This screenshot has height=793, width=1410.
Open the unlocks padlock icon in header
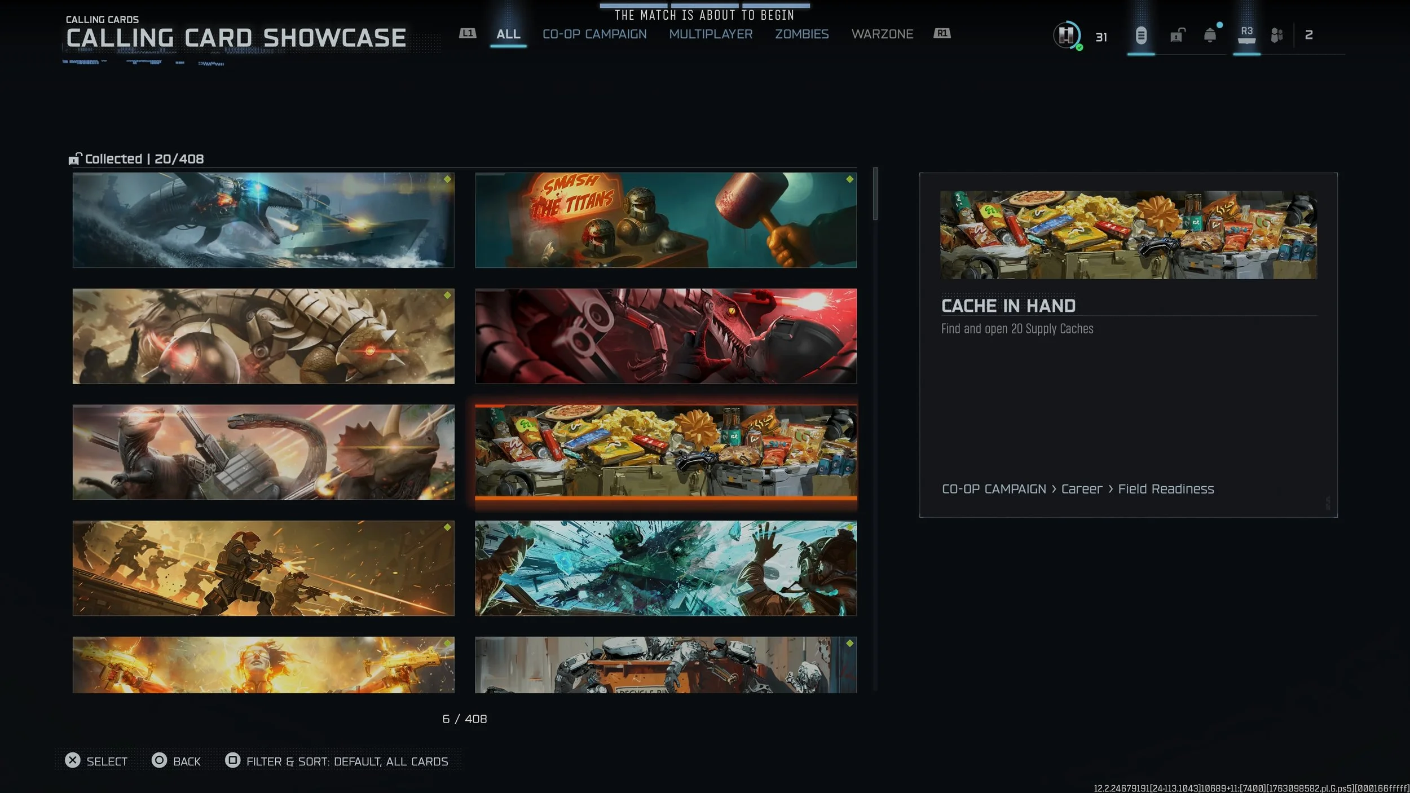click(1177, 36)
